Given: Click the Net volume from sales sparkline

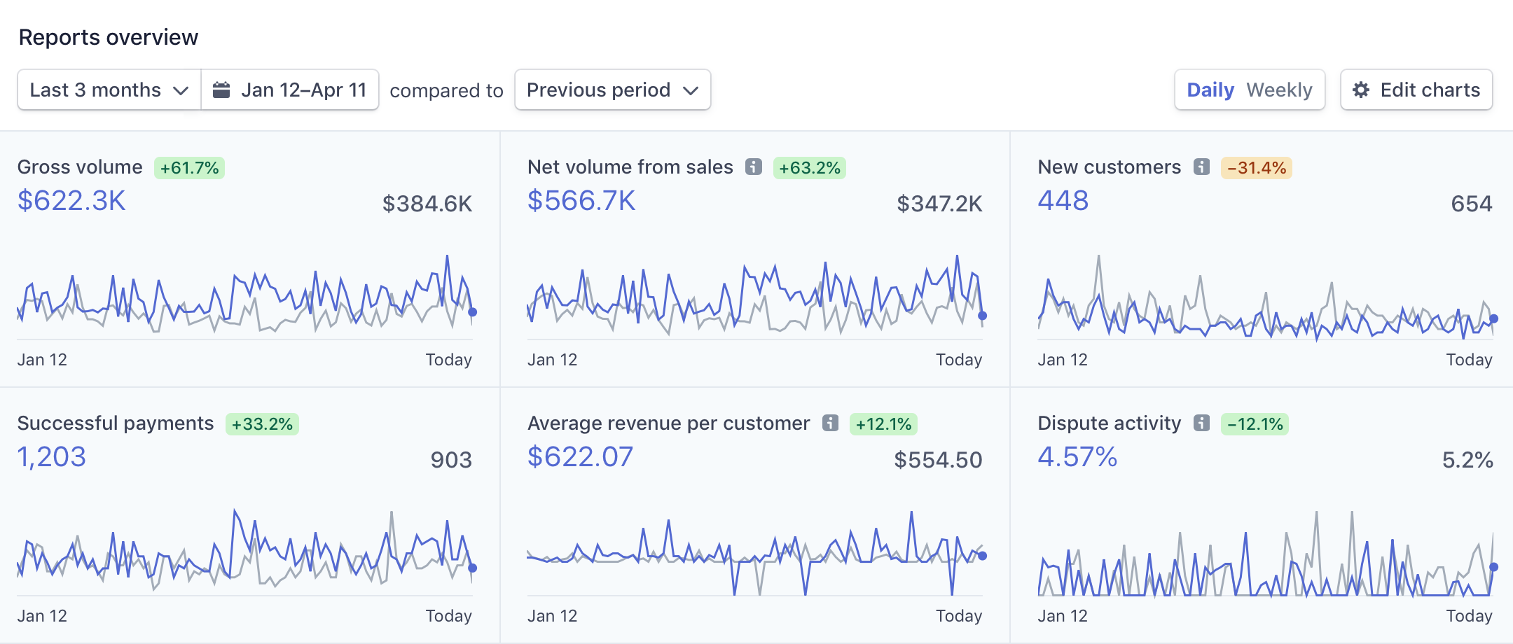Looking at the screenshot, I should coord(755,296).
